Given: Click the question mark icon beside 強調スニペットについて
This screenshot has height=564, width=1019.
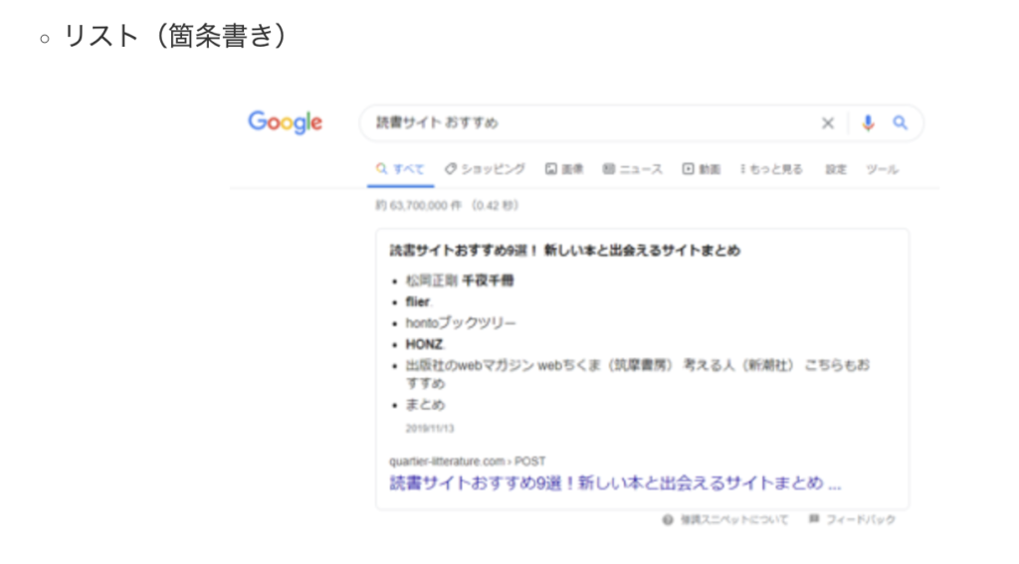Looking at the screenshot, I should tap(668, 520).
